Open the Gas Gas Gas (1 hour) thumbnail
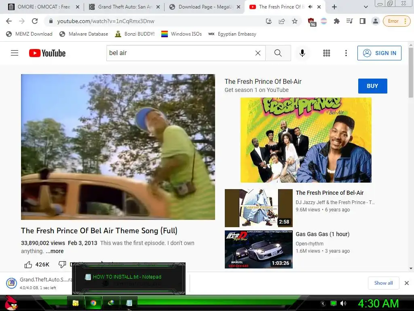The image size is (414, 311). 258,249
